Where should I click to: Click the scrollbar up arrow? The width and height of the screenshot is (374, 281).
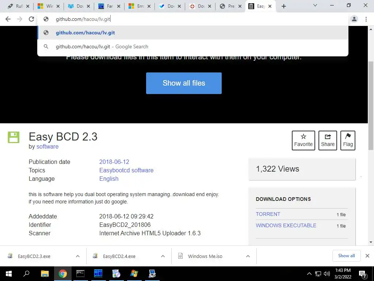click(x=371, y=29)
